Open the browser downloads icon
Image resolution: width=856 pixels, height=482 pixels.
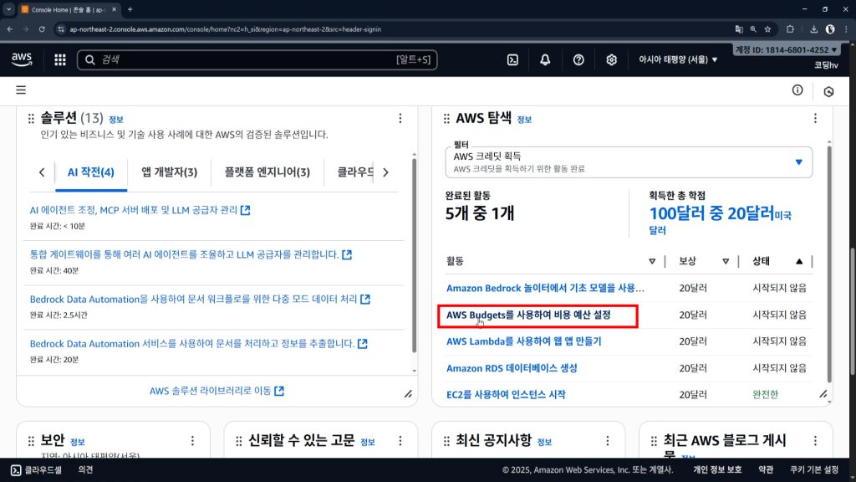tap(813, 29)
